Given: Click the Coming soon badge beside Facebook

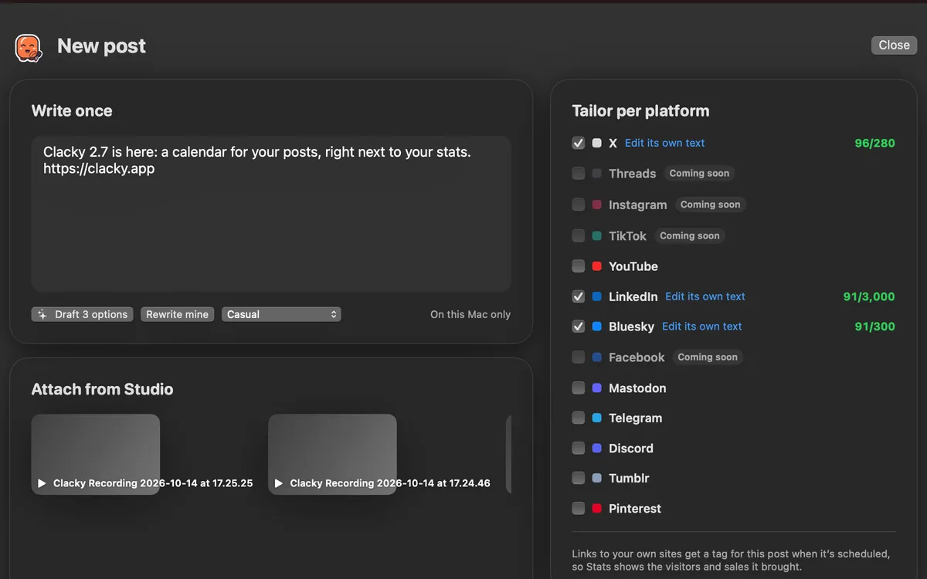Looking at the screenshot, I should (x=708, y=357).
